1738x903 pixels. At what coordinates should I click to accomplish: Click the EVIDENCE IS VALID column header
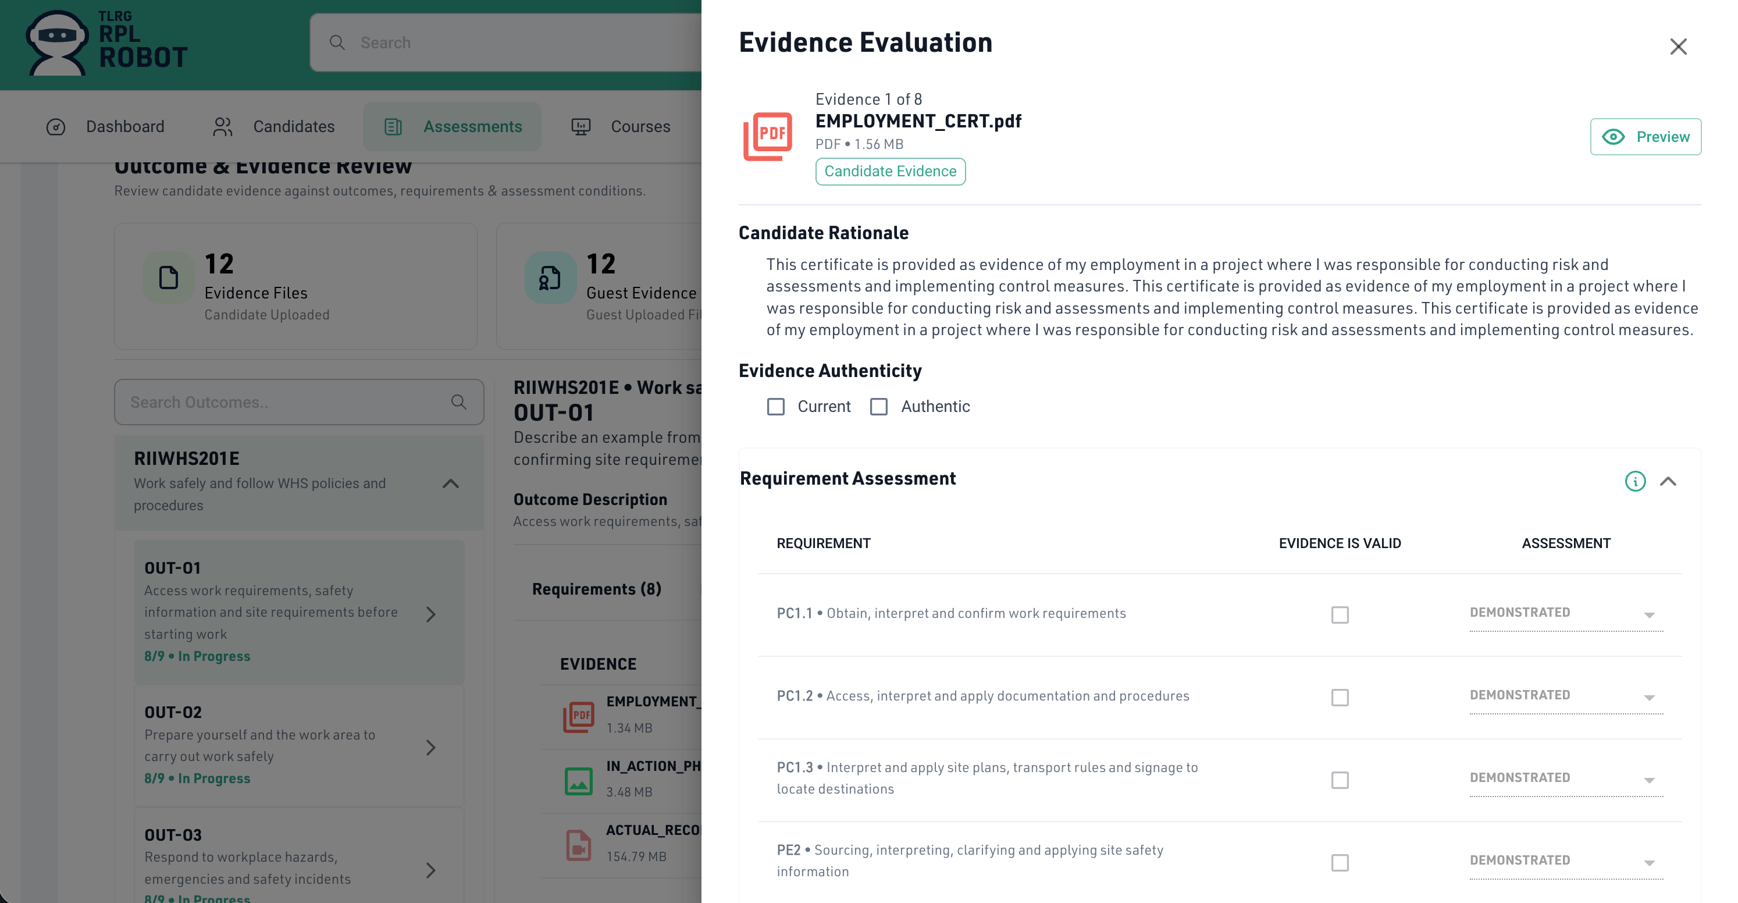tap(1339, 543)
